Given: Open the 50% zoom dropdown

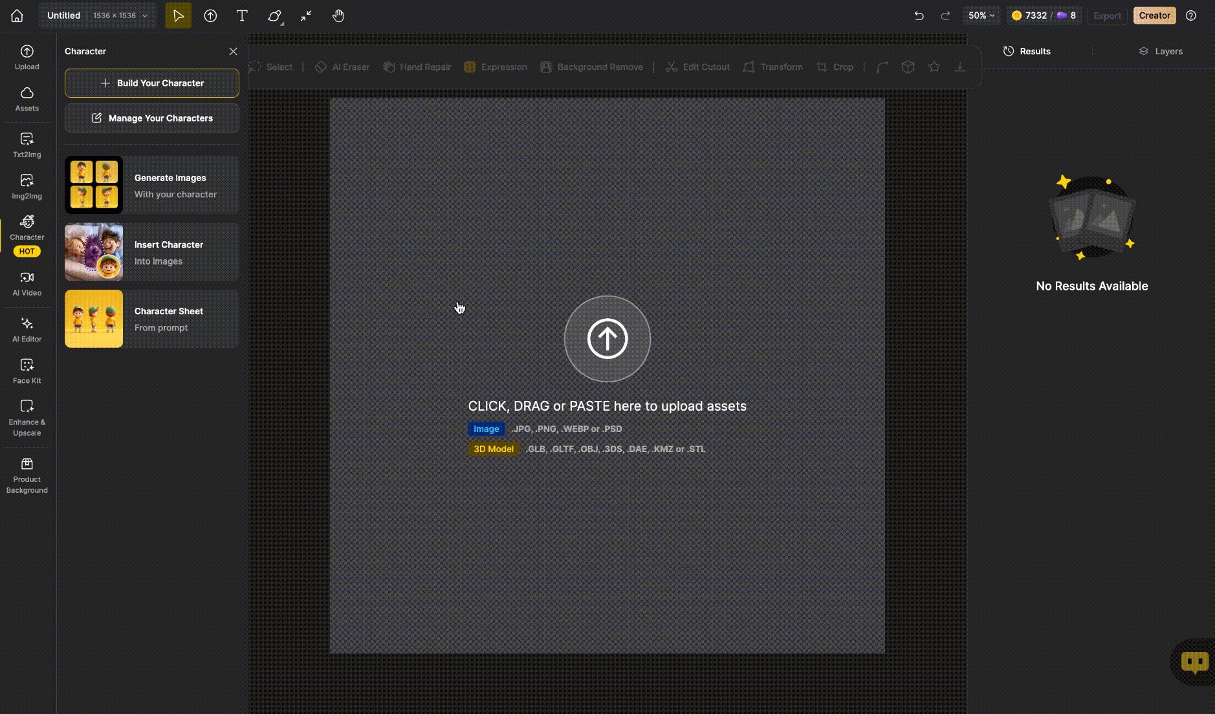Looking at the screenshot, I should pyautogui.click(x=981, y=16).
